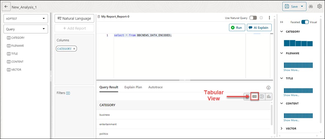Click the back arrow button

tap(6, 6)
